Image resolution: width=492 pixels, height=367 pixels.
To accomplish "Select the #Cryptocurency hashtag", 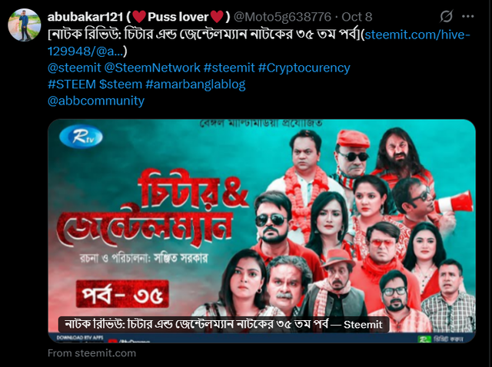I will (304, 68).
